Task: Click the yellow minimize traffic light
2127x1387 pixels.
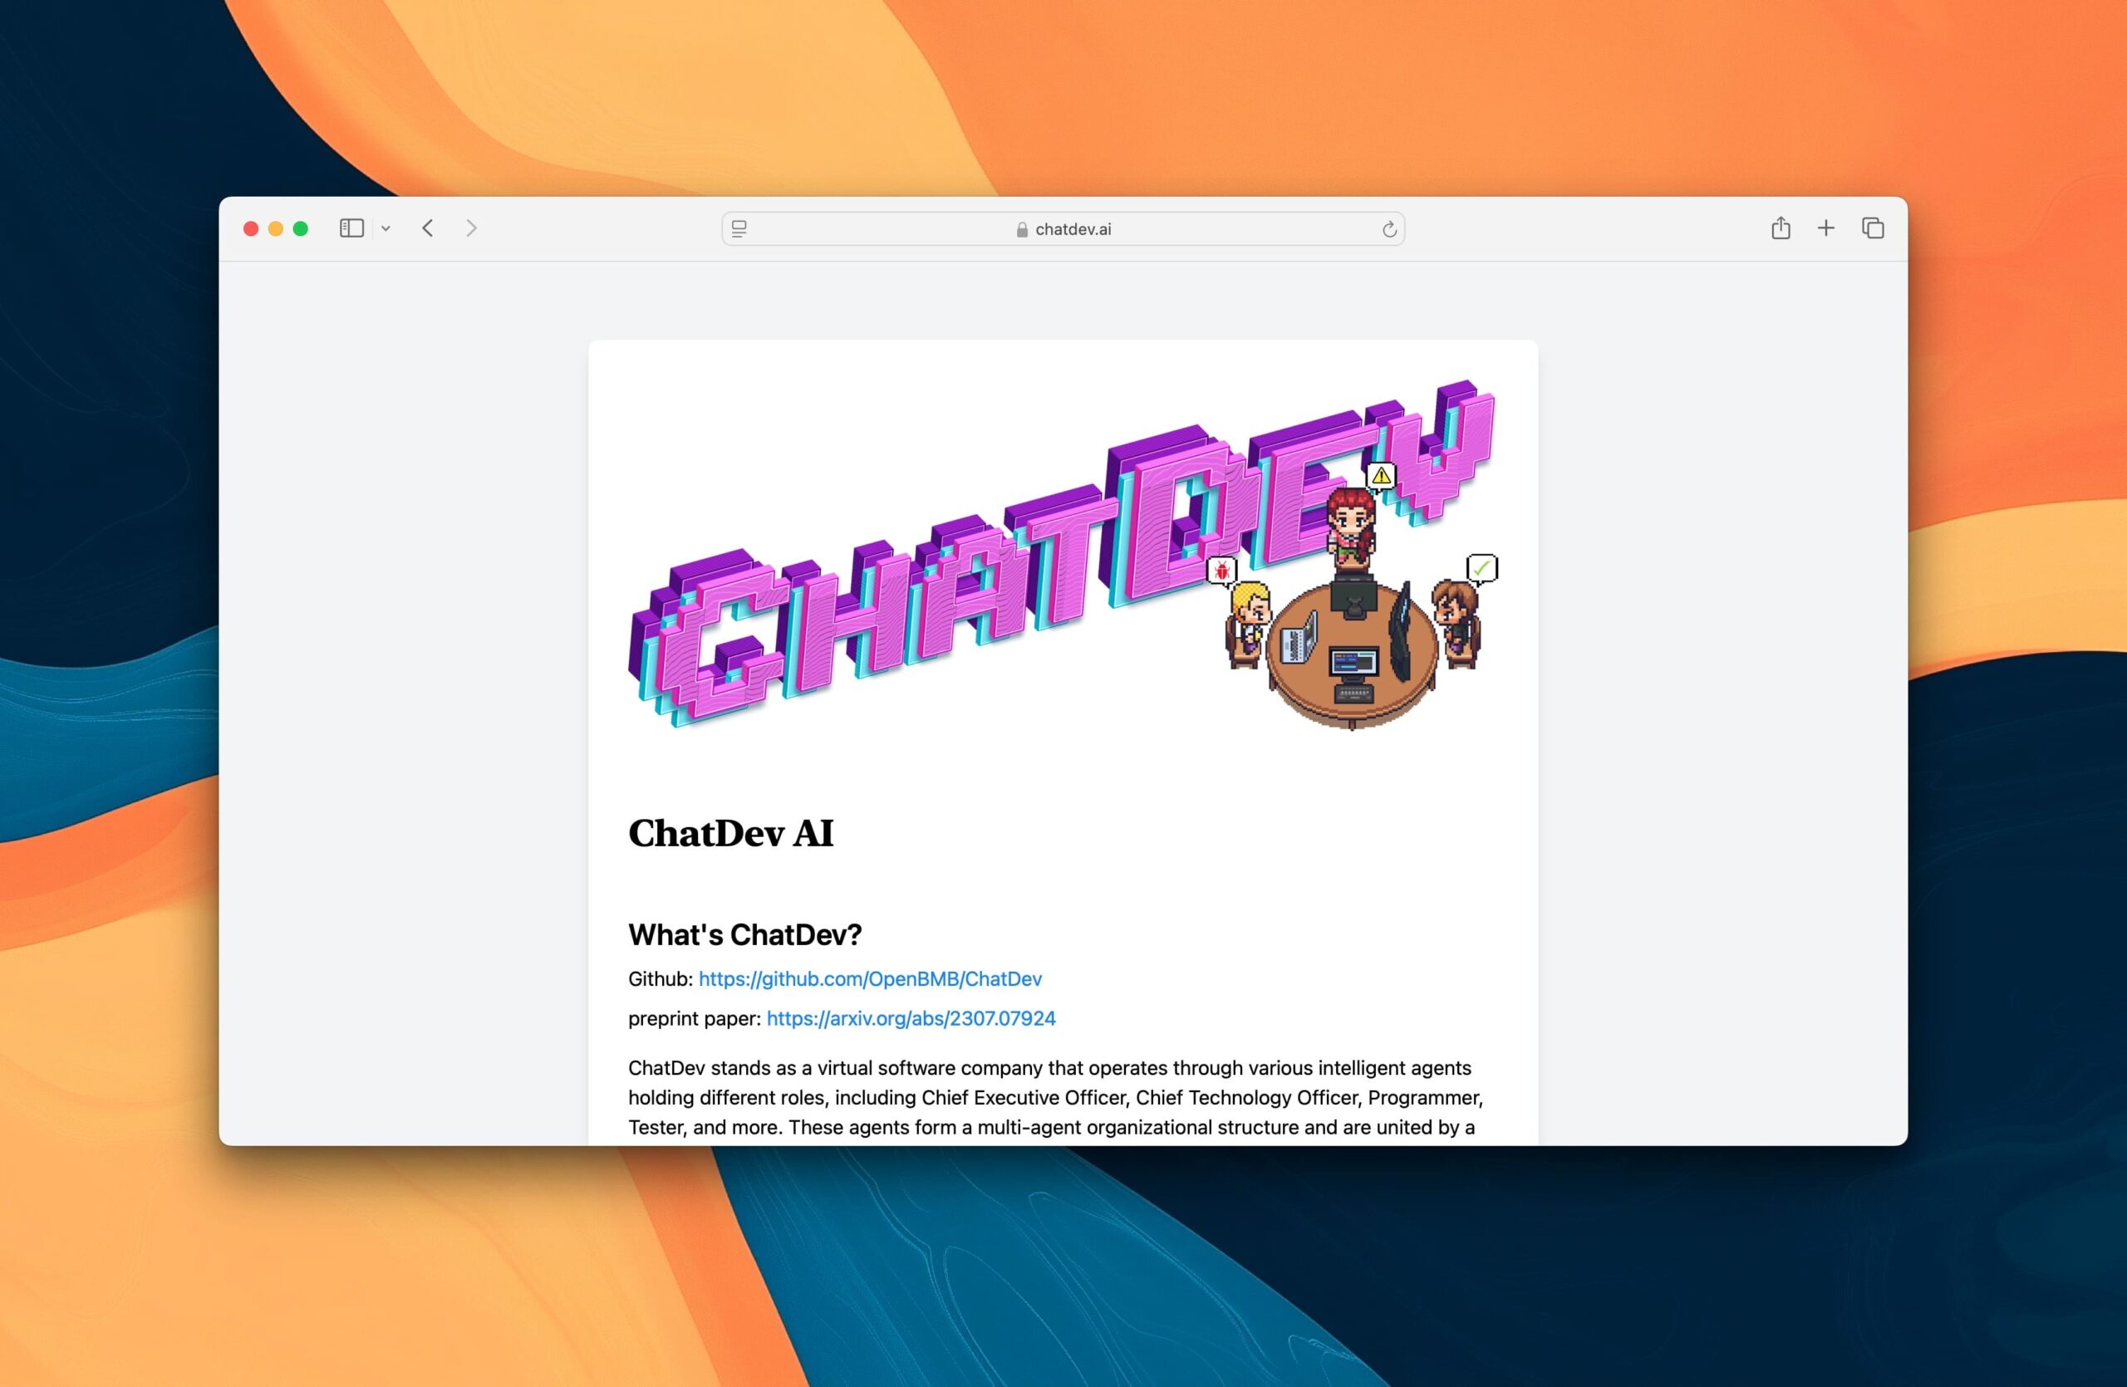Action: pyautogui.click(x=276, y=228)
